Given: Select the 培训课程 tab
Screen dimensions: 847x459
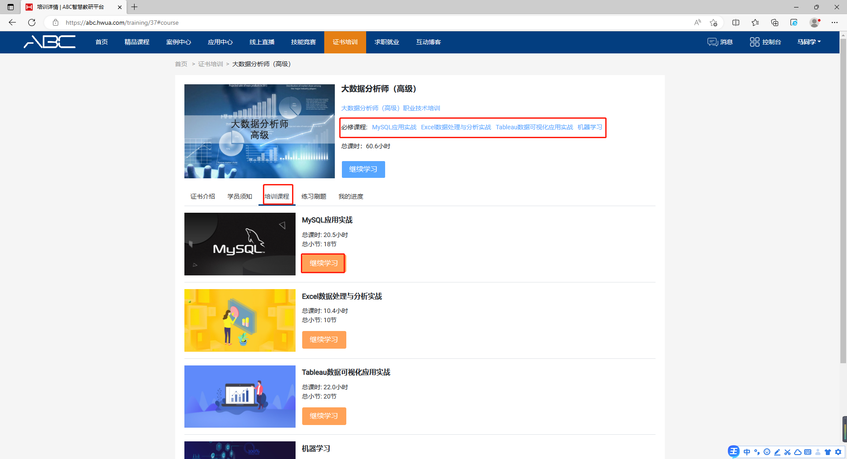Looking at the screenshot, I should point(277,196).
